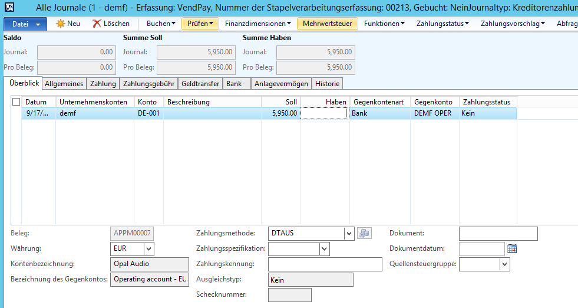
Task: Sort grid by the Soll column header
Action: tap(280, 102)
